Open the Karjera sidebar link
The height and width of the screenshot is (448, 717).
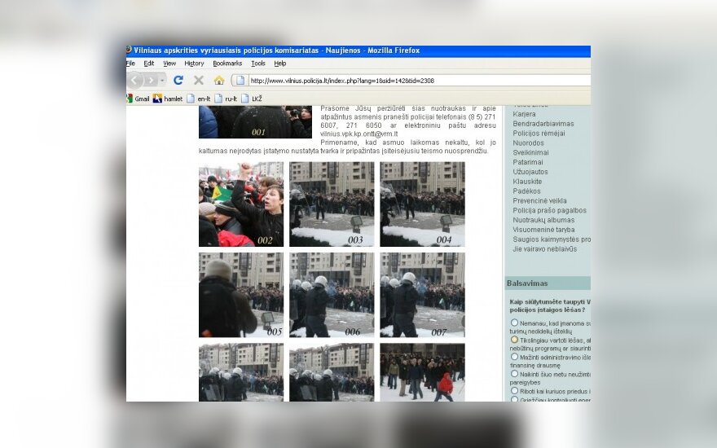524,114
